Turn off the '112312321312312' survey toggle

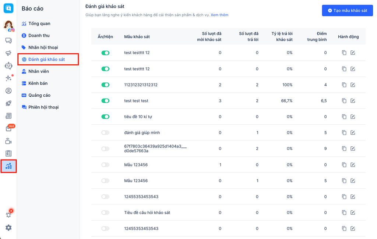tap(105, 85)
